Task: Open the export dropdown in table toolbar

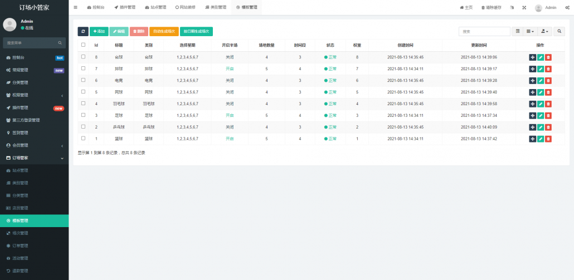Action: pyautogui.click(x=546, y=32)
